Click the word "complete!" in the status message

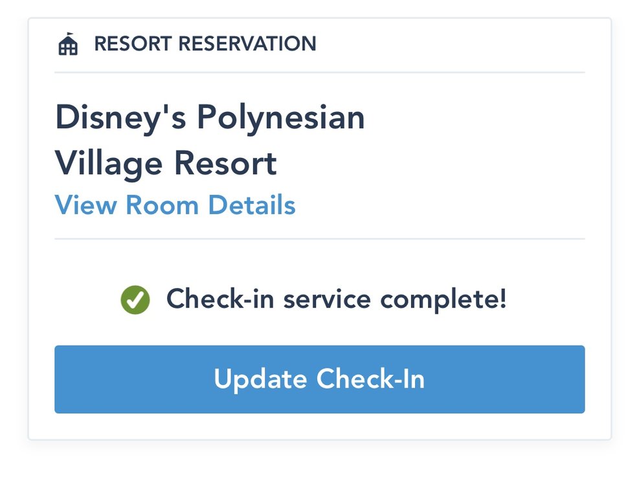(443, 300)
